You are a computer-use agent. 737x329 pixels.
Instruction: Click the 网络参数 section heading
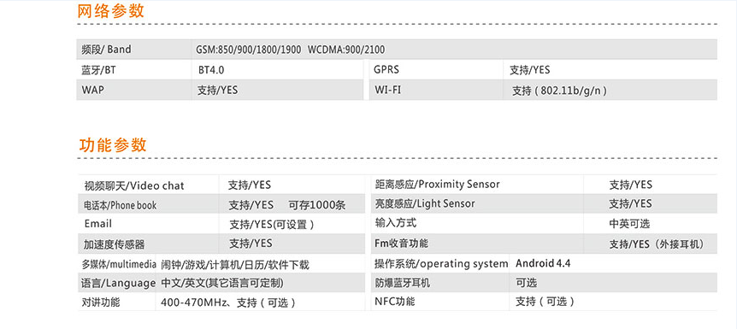coord(111,10)
